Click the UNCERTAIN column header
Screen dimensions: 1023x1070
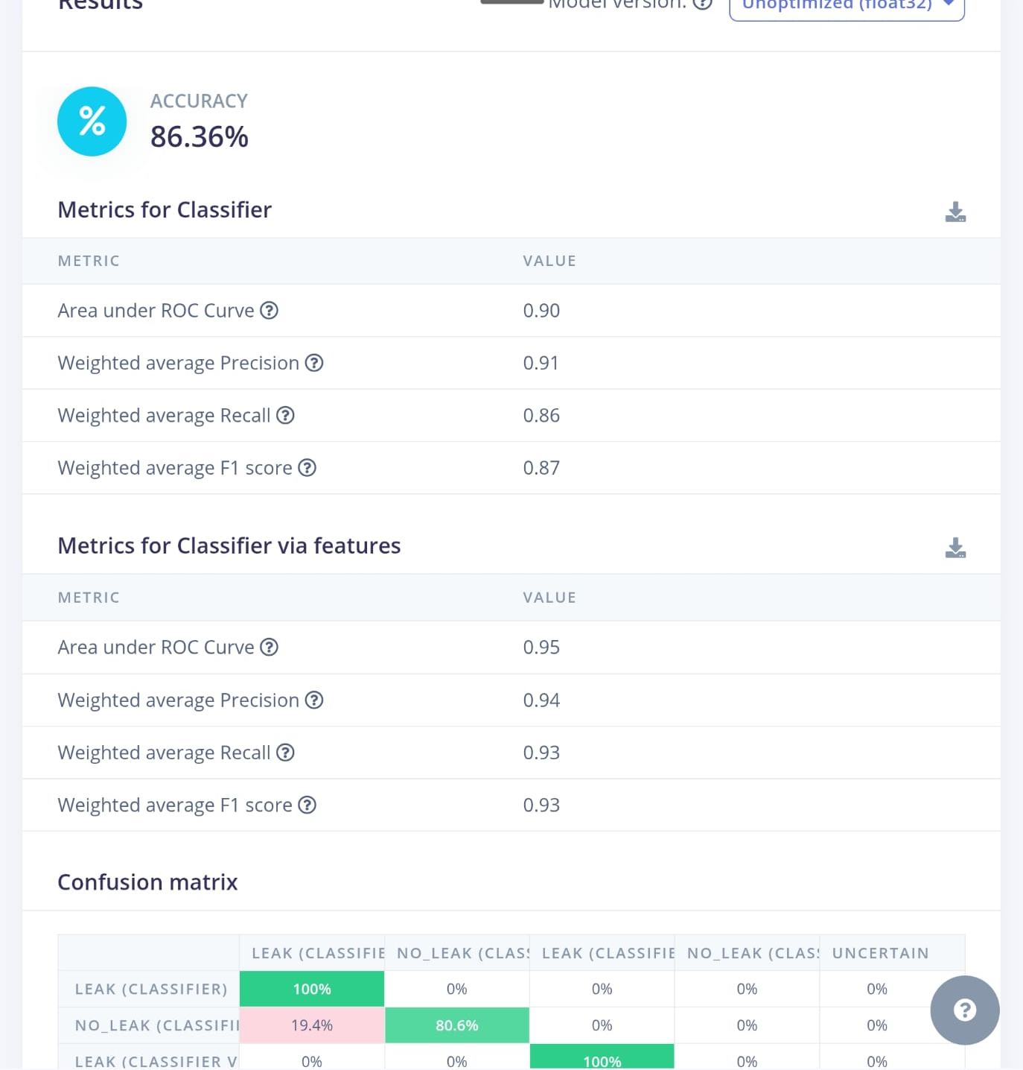pyautogui.click(x=880, y=953)
